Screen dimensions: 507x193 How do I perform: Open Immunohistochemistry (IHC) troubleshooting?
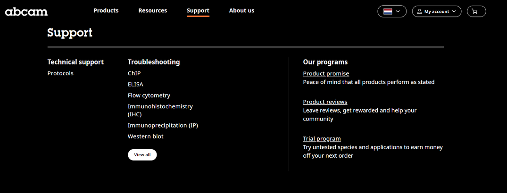160,110
